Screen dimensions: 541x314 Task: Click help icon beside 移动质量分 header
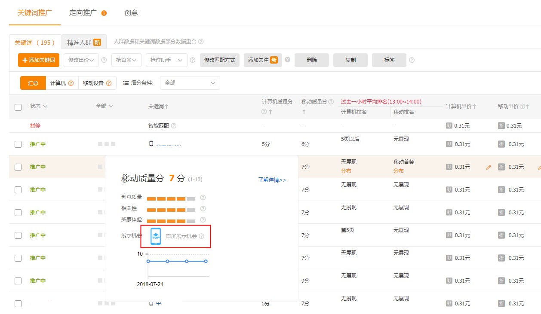coord(331,102)
